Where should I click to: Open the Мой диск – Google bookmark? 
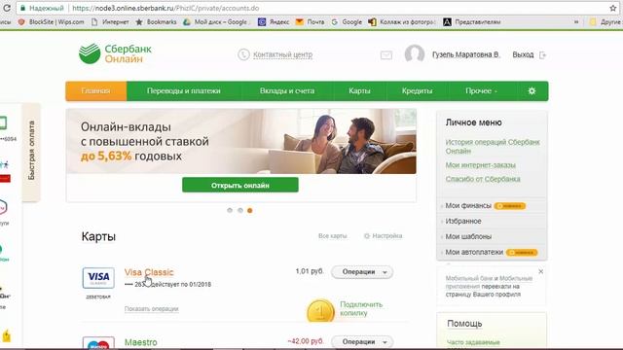217,22
